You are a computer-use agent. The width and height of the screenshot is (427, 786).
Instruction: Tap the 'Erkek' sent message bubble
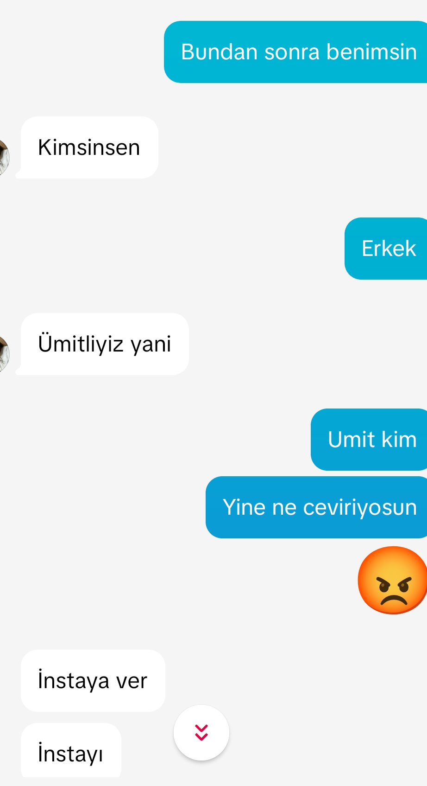coord(386,249)
